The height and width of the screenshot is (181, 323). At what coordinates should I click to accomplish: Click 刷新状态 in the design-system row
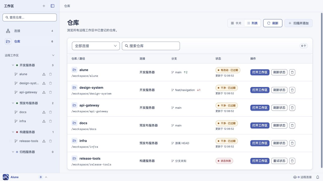279,90
